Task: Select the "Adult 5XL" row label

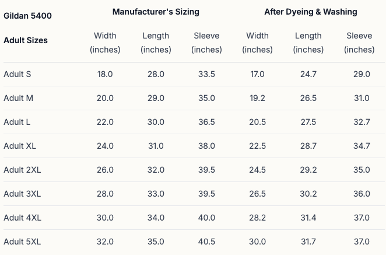Action: (22, 242)
